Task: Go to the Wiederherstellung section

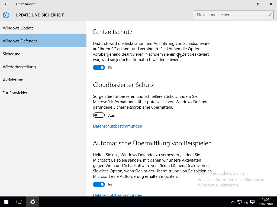Action: point(43,67)
